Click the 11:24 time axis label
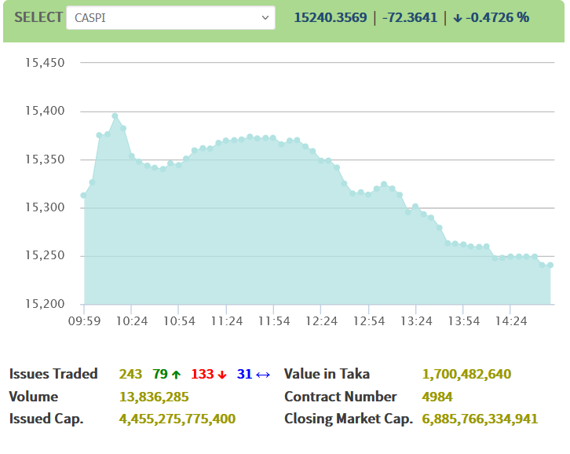 [x=227, y=321]
